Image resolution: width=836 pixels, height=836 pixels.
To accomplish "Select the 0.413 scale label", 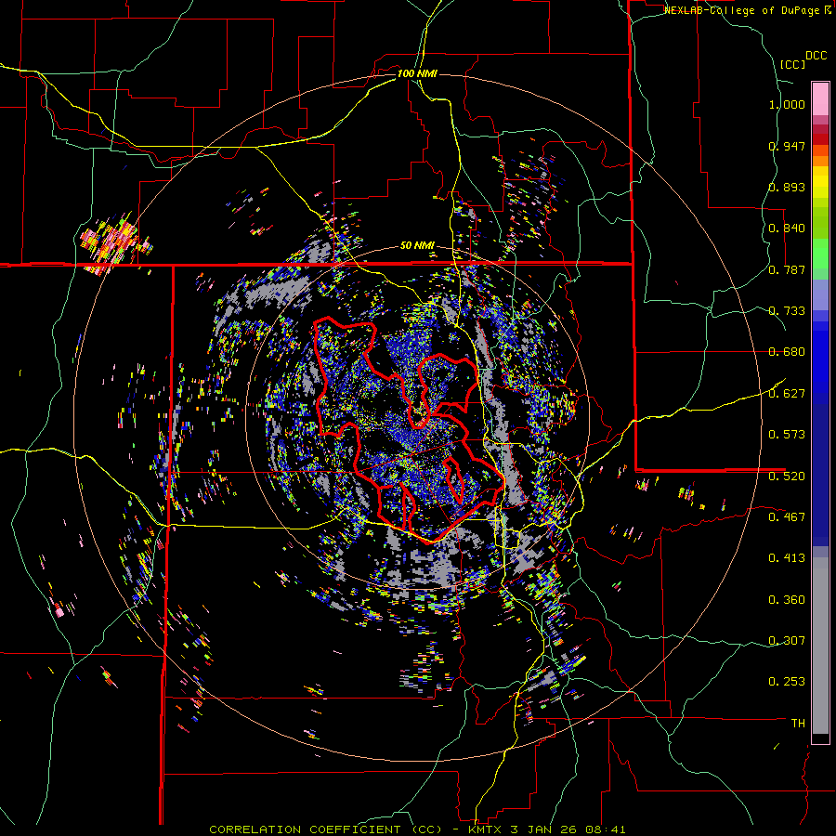I will coord(787,558).
